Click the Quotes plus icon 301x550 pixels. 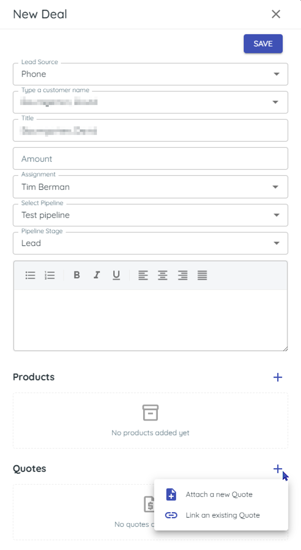pos(278,469)
